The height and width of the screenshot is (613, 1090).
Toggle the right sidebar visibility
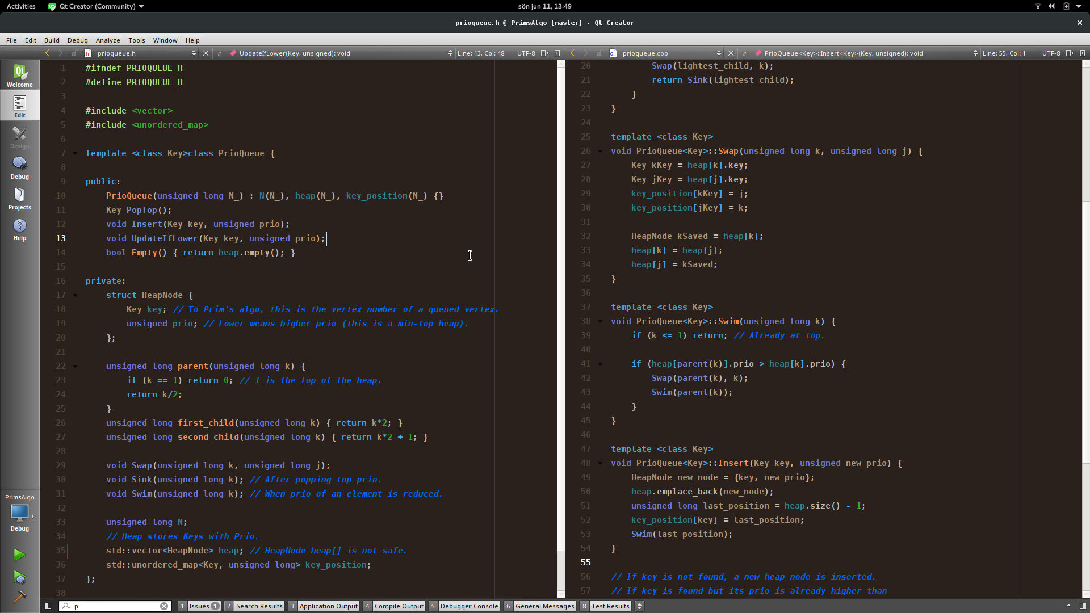click(x=1083, y=606)
